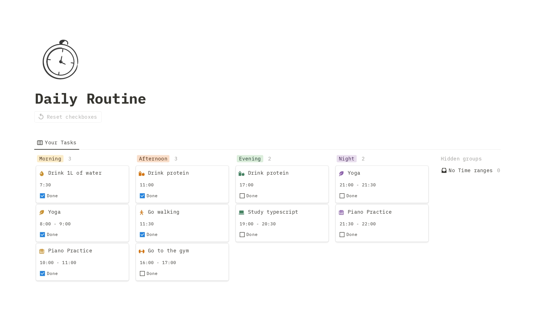Click the walking person icon on Go walking
535x334 pixels.
[x=142, y=213]
